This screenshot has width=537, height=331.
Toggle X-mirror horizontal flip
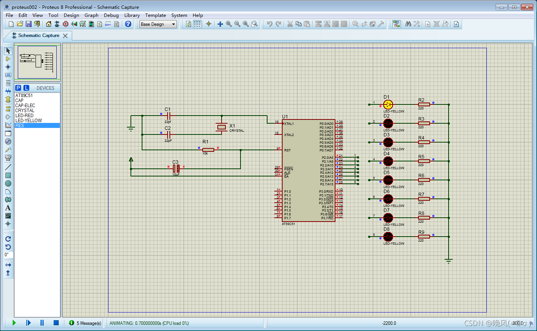pos(8,265)
